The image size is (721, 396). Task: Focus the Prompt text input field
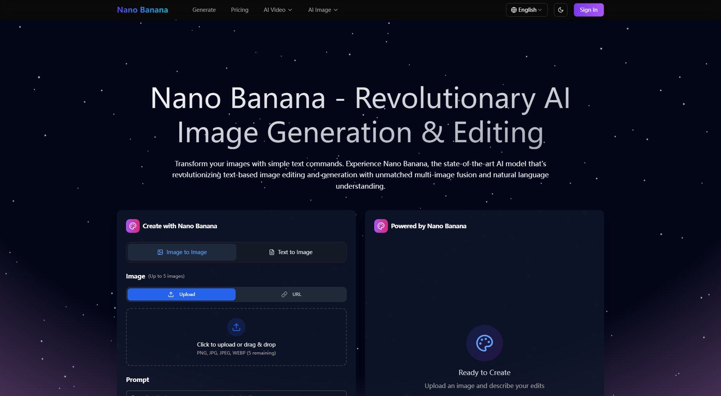(236, 393)
